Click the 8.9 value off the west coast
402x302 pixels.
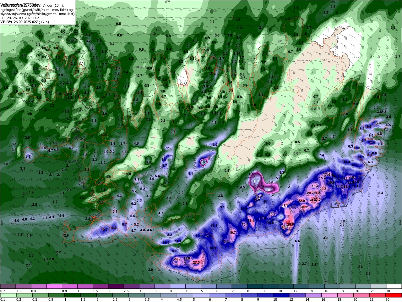(x=28, y=156)
